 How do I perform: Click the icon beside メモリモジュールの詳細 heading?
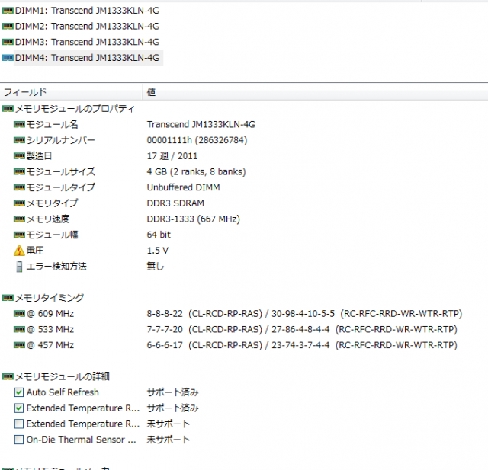point(8,377)
